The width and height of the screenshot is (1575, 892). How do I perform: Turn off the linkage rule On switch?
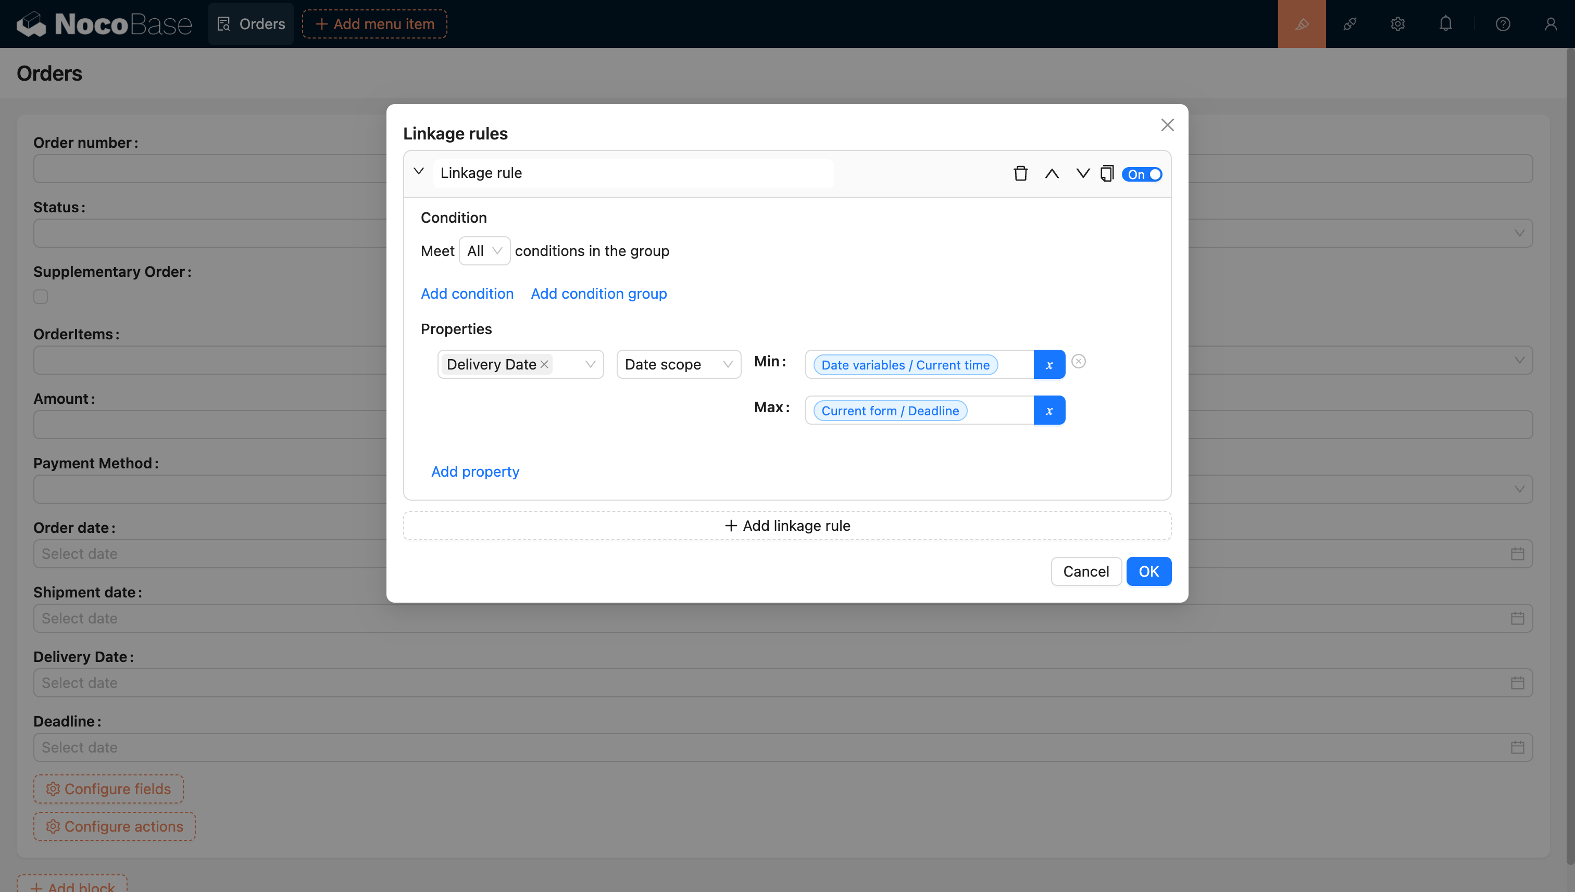pyautogui.click(x=1142, y=175)
